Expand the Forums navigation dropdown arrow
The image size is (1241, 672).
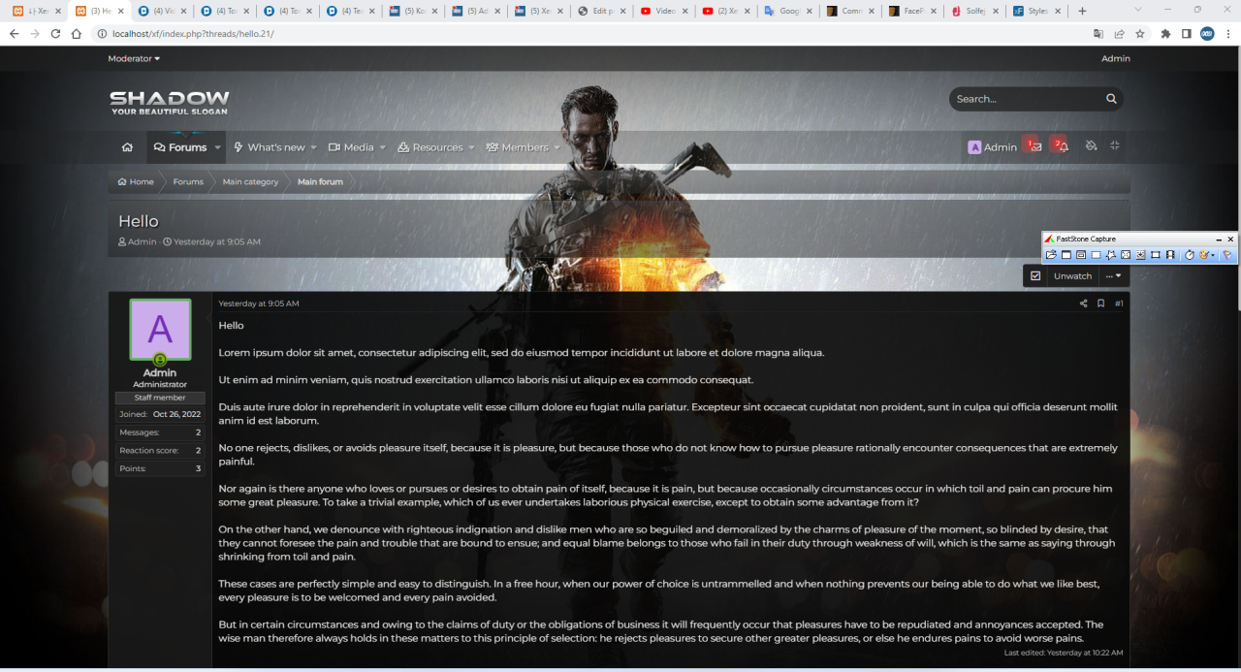point(218,147)
